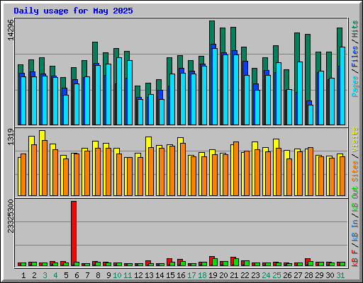Click the 'Sites' legend label
This screenshot has height=283, width=363.
(355, 171)
